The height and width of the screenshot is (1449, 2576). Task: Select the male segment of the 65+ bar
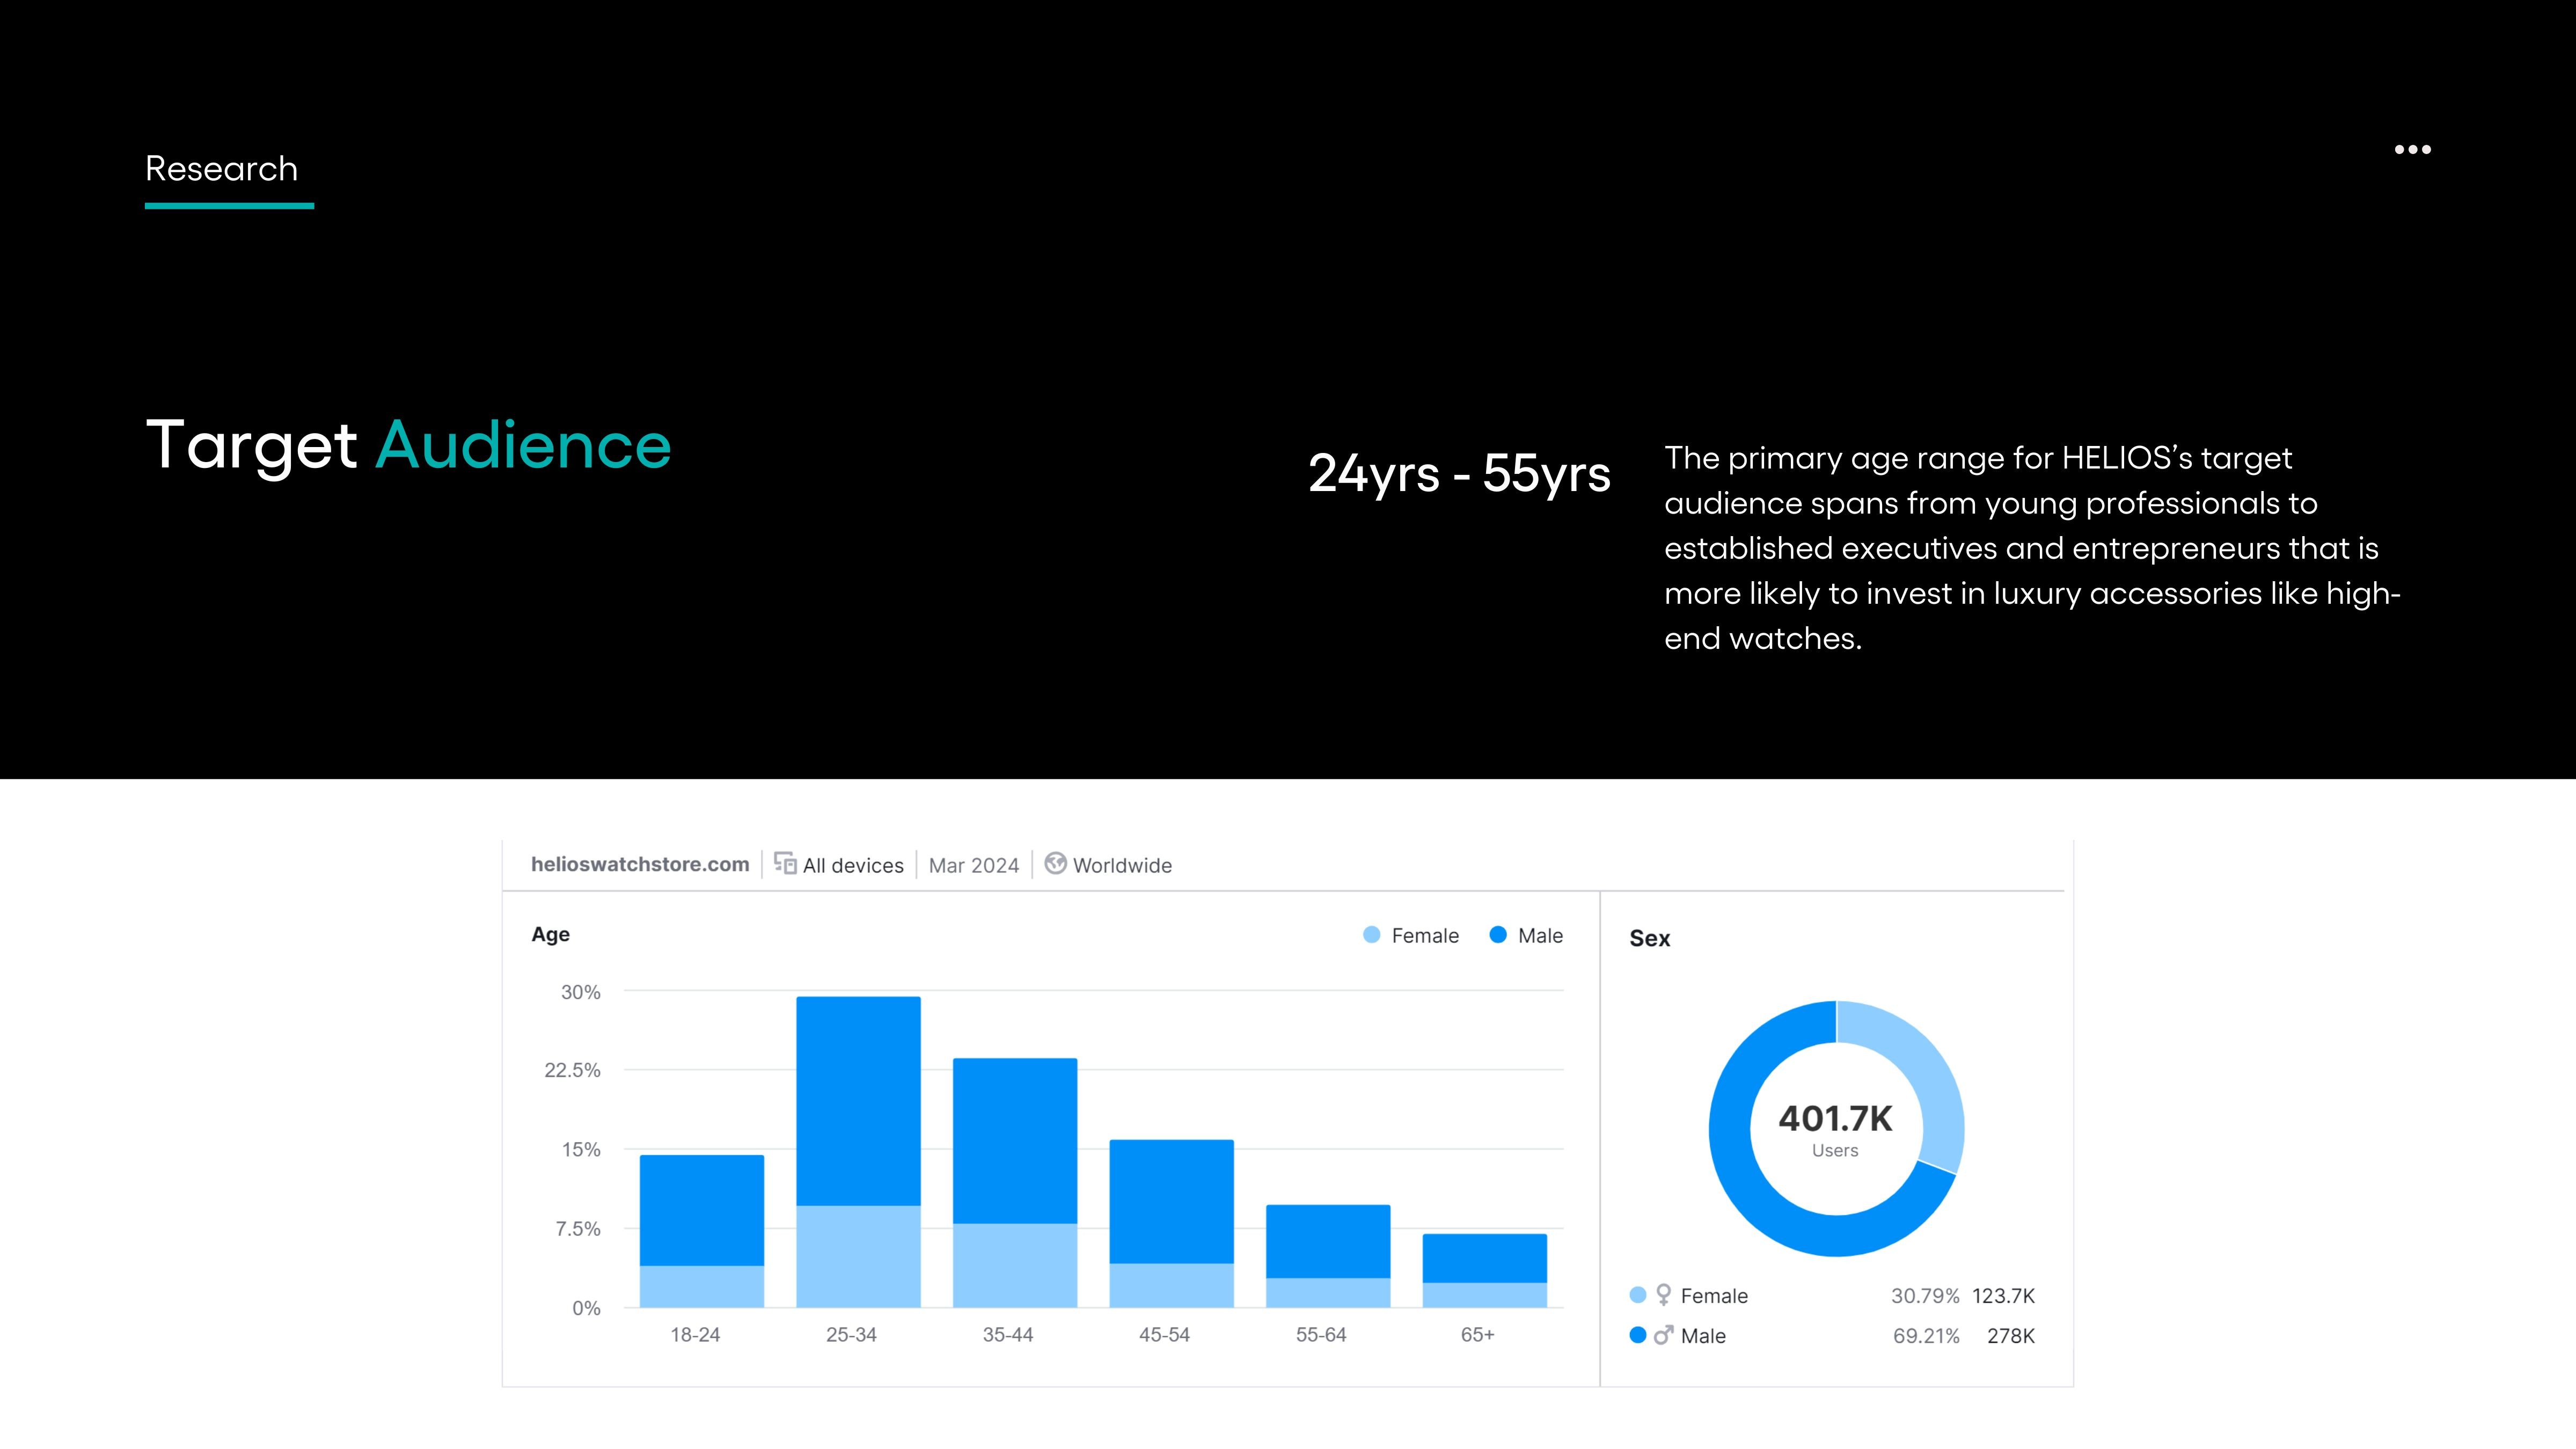tap(1484, 1258)
